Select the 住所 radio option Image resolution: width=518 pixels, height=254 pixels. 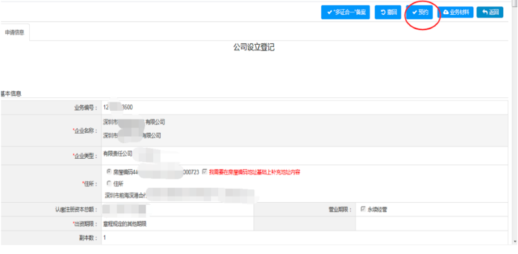[109, 183]
